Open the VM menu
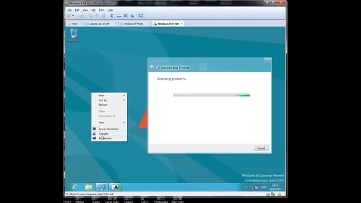This screenshot has height=203, width=361. [93, 10]
